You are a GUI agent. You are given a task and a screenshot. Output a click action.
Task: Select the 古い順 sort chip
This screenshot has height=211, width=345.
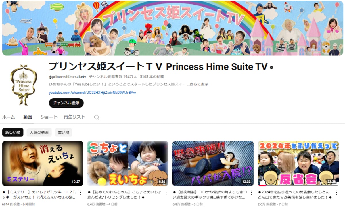coord(63,132)
